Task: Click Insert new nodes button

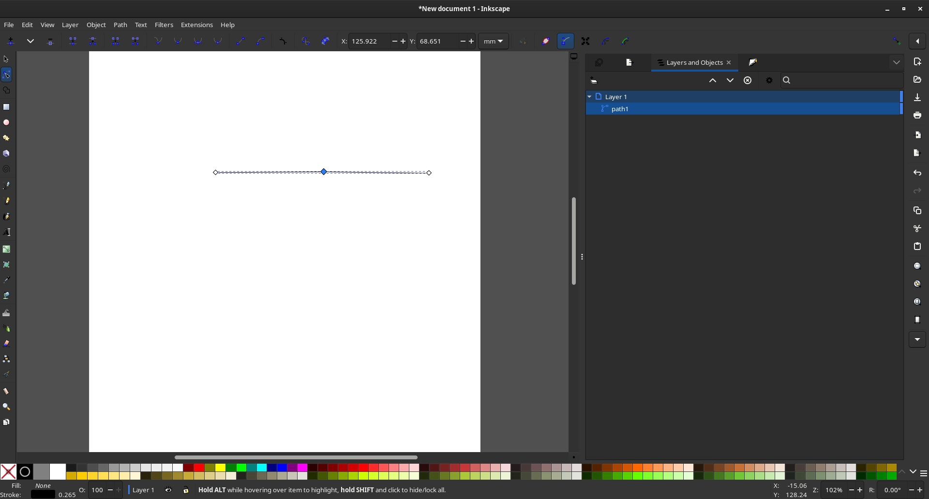Action: (11, 41)
